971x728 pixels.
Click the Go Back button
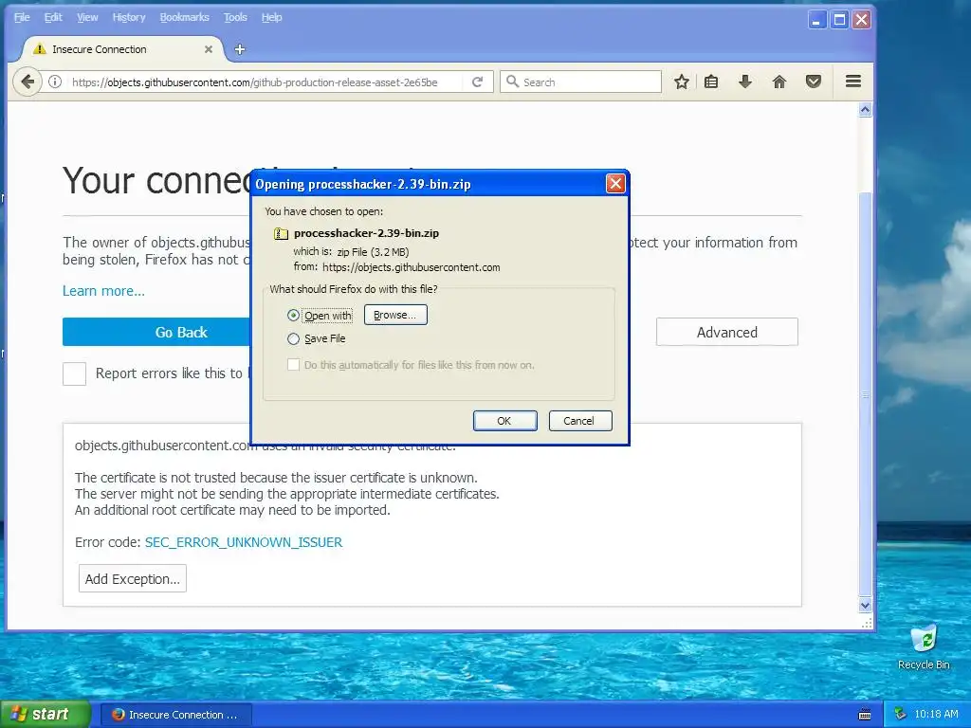click(156, 333)
